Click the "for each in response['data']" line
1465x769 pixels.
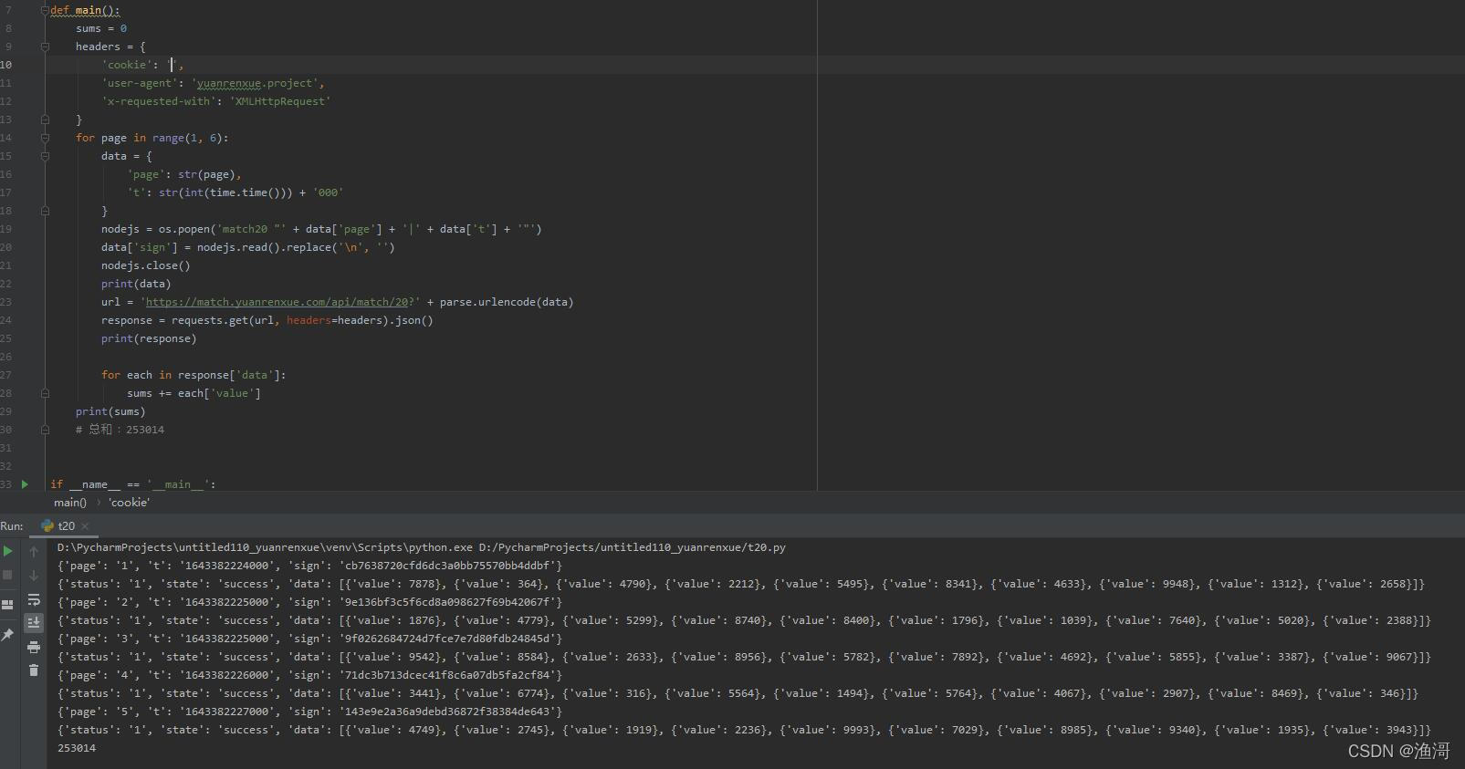click(x=194, y=375)
